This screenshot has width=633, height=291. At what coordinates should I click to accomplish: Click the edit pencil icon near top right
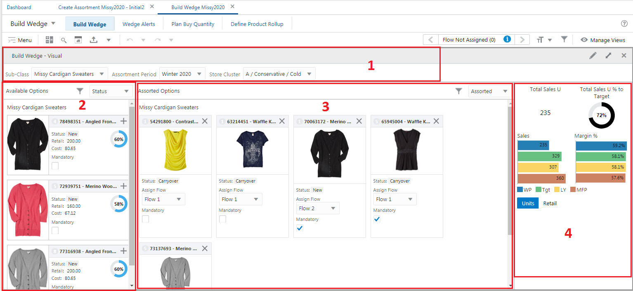pos(593,55)
